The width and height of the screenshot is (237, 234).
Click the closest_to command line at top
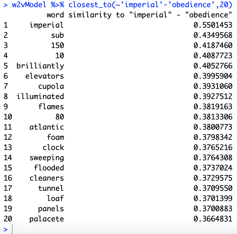(117, 5)
